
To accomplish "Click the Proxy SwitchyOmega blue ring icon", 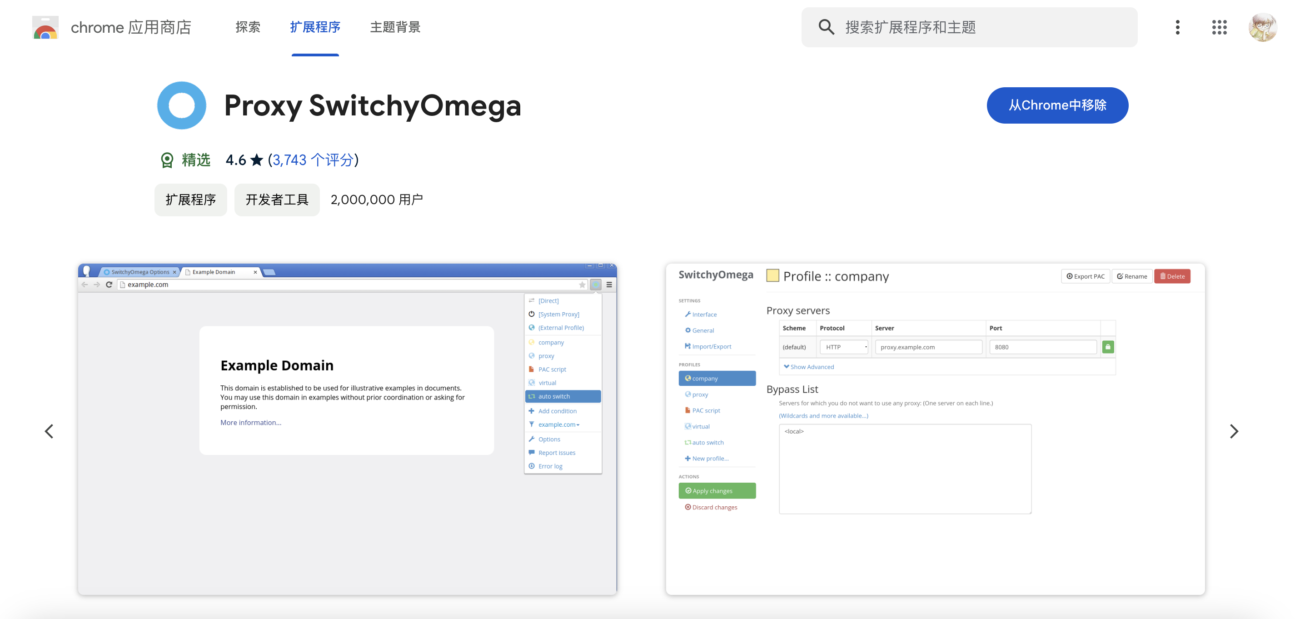I will tap(181, 105).
